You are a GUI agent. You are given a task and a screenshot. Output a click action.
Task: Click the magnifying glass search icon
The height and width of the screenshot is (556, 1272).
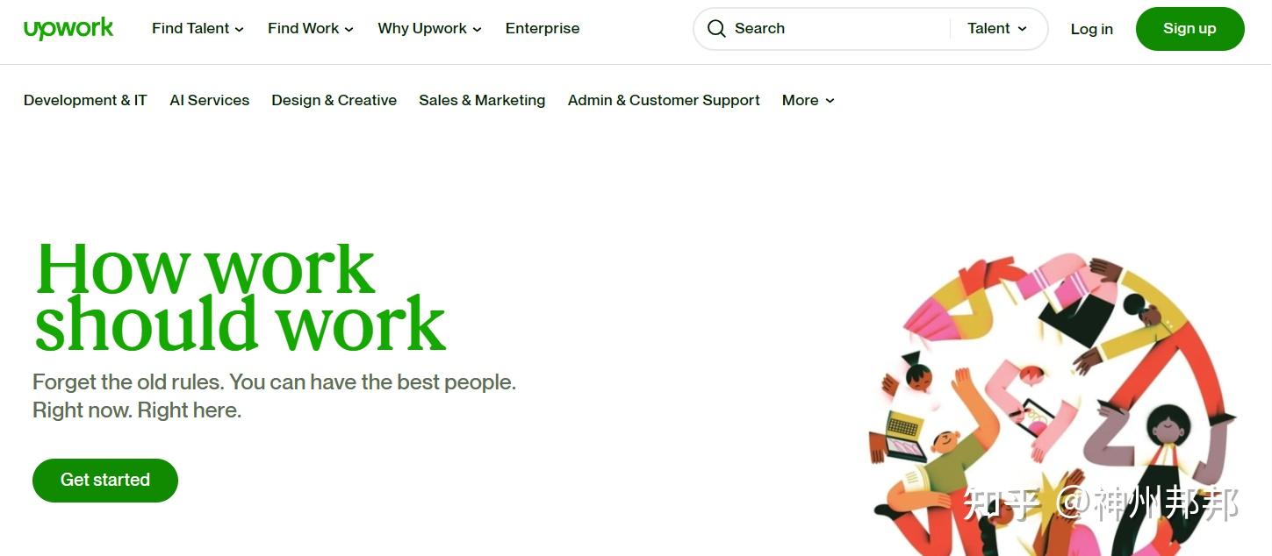pyautogui.click(x=716, y=29)
